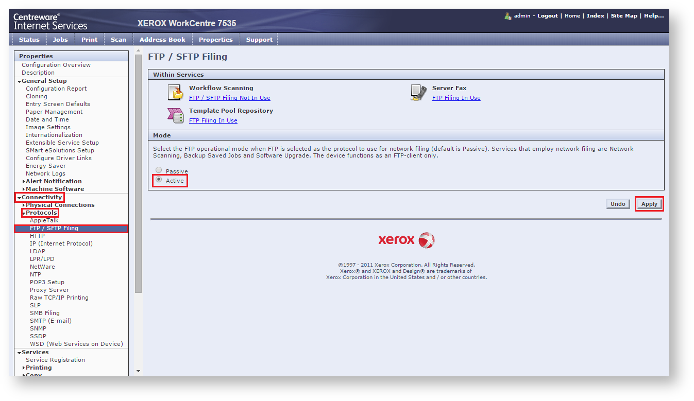Collapse the General Setup section
The image size is (694, 401).
20,81
